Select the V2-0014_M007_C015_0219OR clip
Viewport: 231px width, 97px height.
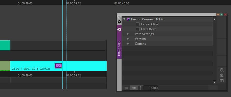(58, 66)
